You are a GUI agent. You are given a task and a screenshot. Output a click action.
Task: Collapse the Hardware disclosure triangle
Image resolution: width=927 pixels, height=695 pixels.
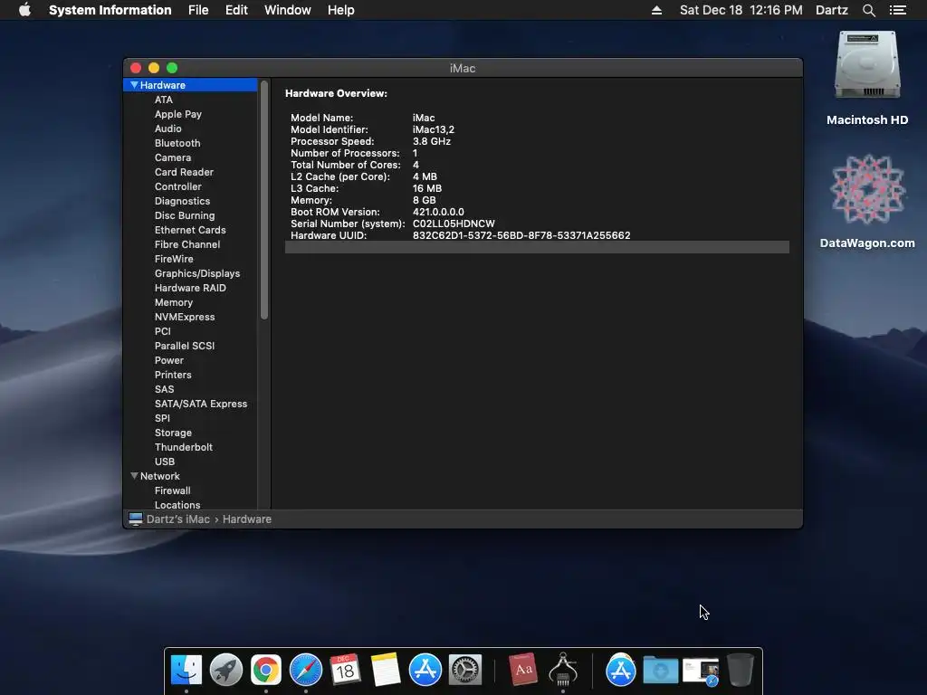coord(134,85)
